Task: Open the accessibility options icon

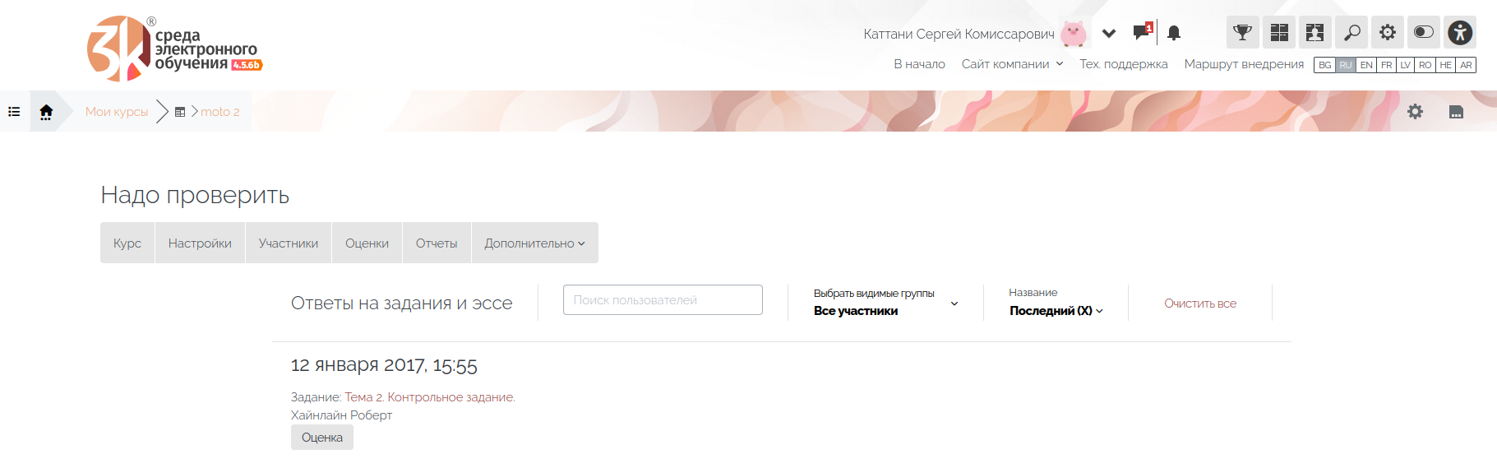Action: click(x=1460, y=33)
